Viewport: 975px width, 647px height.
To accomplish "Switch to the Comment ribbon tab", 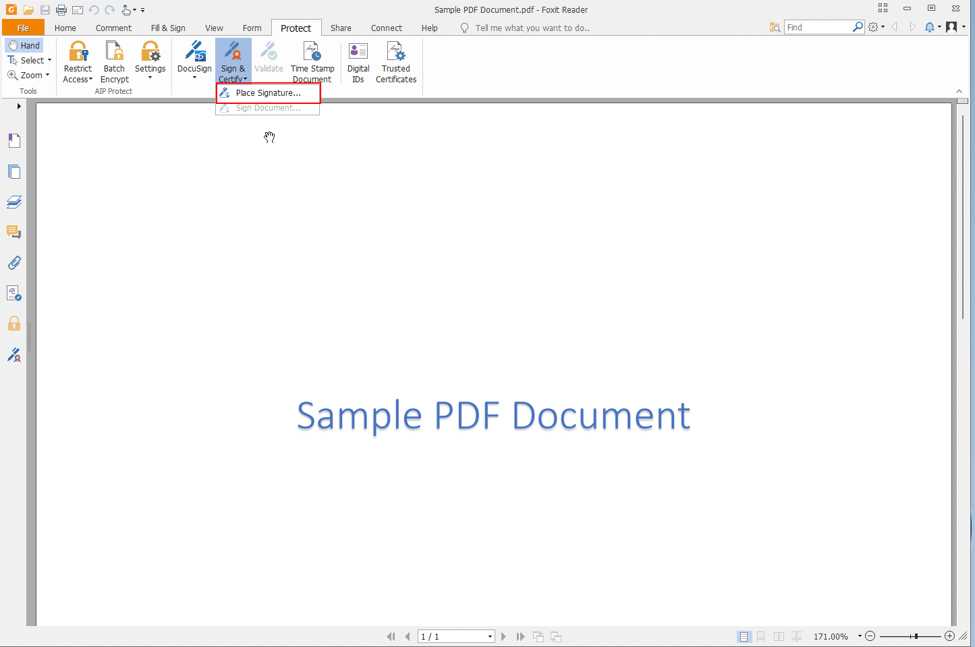I will click(113, 28).
